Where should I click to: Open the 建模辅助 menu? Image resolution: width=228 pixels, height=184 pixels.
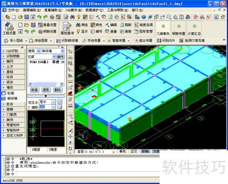tap(32, 10)
